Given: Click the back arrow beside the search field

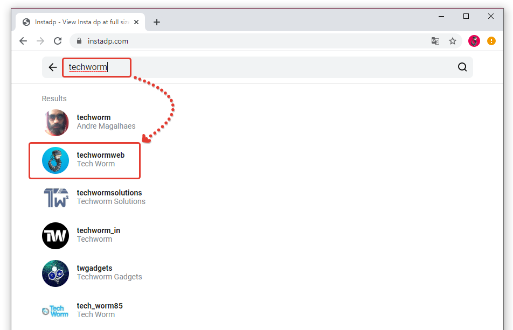Looking at the screenshot, I should 52,67.
